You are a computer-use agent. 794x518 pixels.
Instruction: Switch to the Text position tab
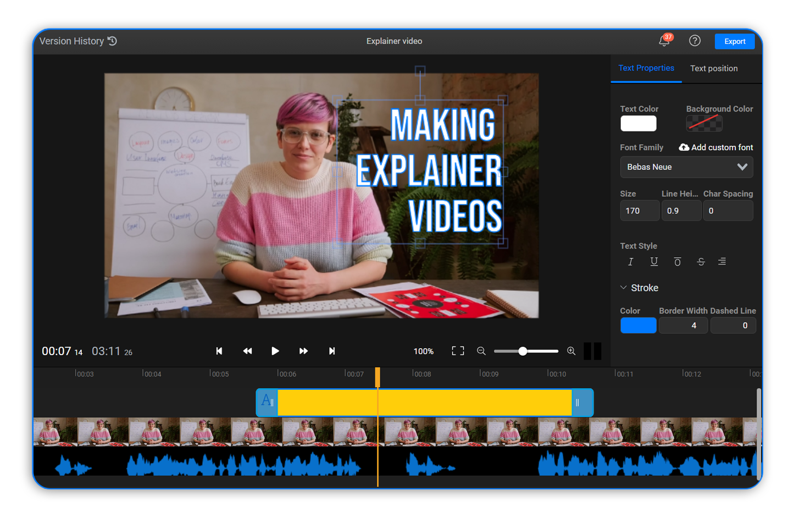[714, 68]
